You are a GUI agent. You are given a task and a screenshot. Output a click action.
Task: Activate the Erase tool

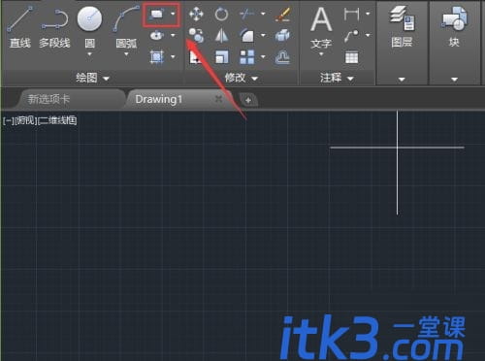[x=283, y=15]
